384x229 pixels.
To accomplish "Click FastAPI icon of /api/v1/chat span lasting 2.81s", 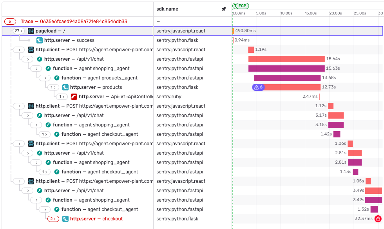I will tap(40, 153).
